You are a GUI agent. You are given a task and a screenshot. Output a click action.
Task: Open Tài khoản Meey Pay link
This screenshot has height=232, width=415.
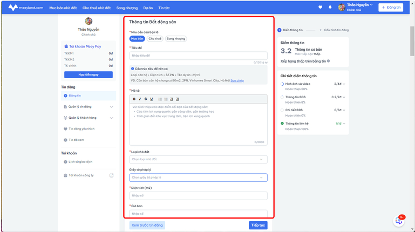(85, 46)
